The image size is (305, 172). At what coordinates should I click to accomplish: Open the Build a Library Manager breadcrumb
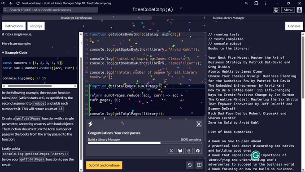(x=228, y=18)
